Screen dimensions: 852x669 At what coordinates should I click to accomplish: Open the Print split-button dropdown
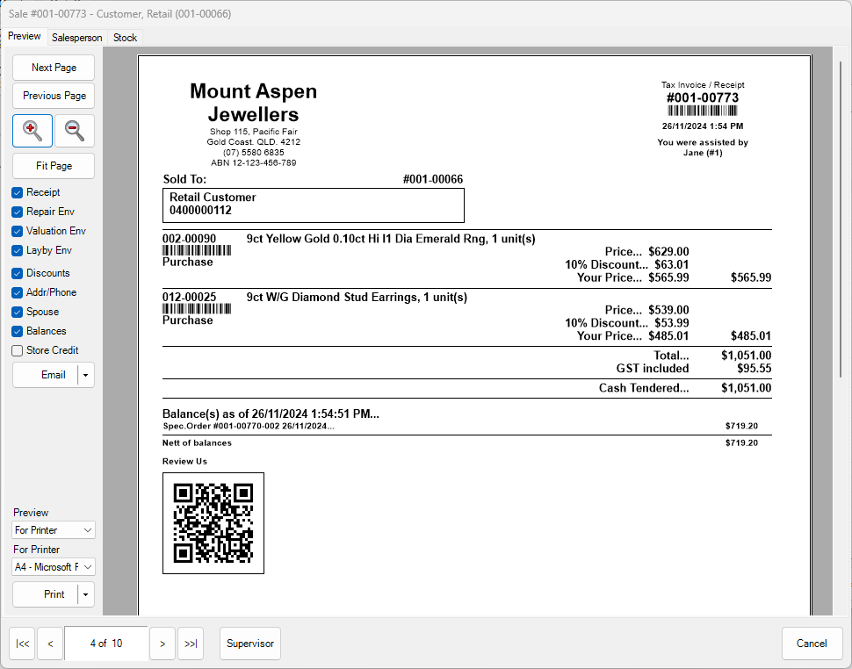[85, 594]
